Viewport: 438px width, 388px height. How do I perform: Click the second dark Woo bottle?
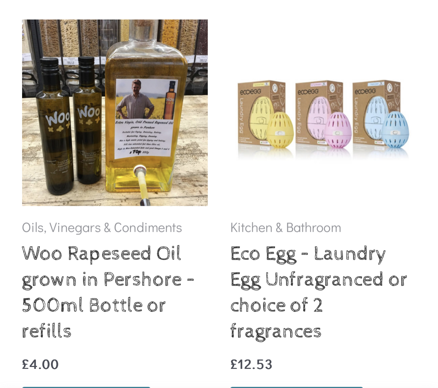pos(87,120)
